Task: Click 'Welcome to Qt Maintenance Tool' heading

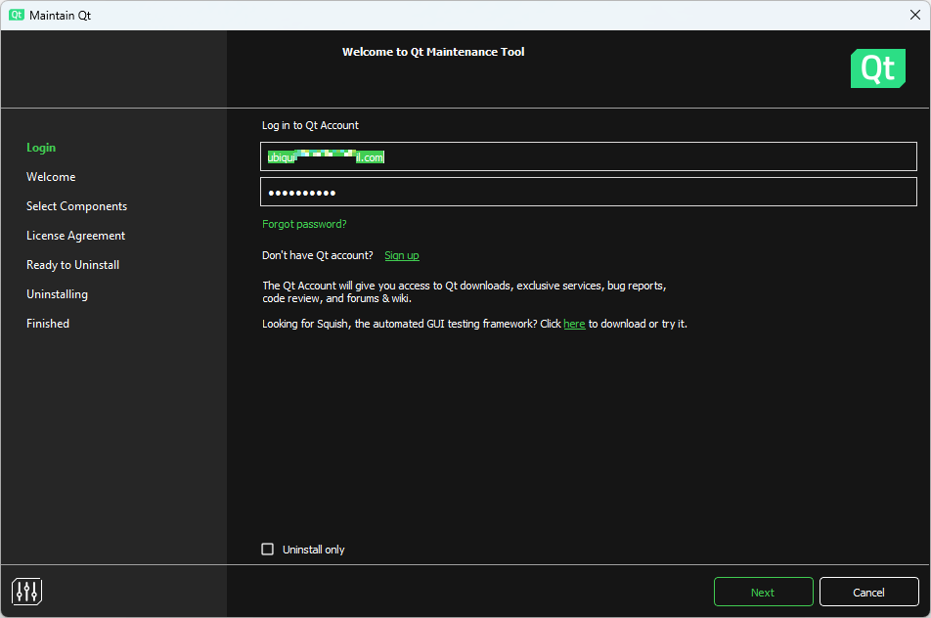Action: (433, 52)
